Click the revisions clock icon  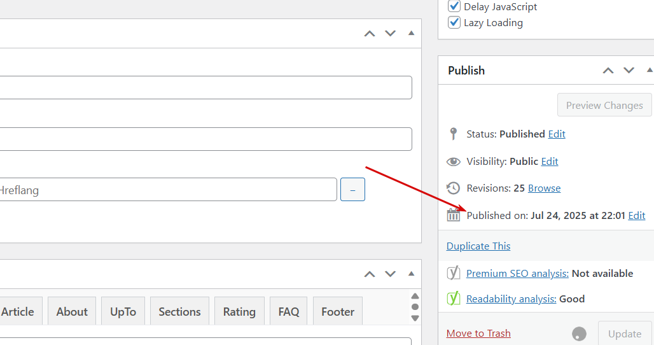[x=454, y=188]
